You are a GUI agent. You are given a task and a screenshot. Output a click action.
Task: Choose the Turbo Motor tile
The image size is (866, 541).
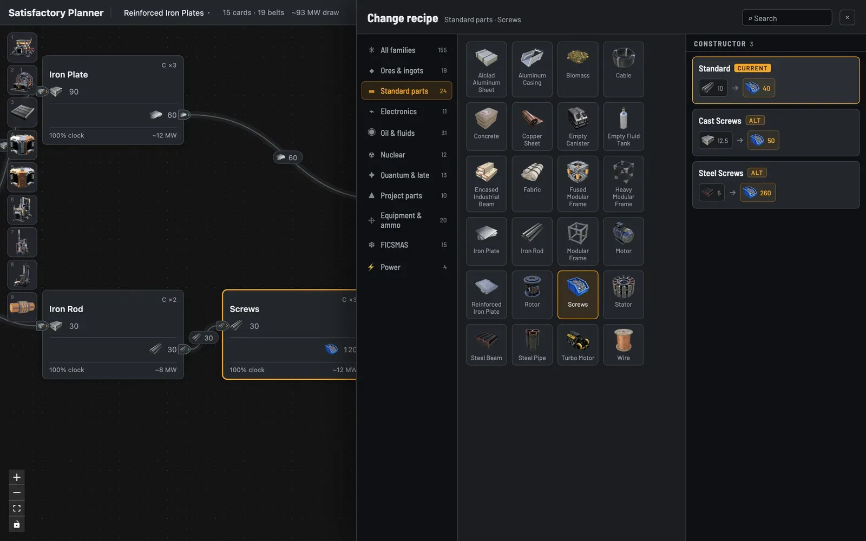click(578, 345)
